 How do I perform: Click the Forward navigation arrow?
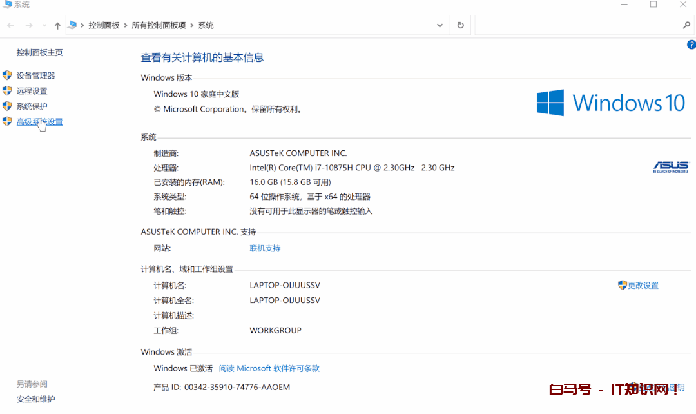click(x=29, y=25)
